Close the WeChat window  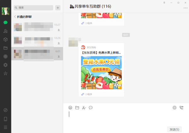click(186, 3)
